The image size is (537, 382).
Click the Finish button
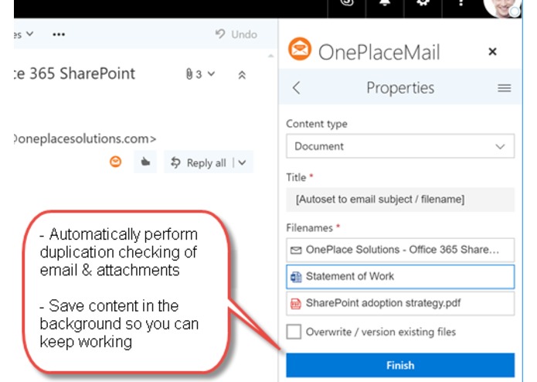(x=400, y=365)
